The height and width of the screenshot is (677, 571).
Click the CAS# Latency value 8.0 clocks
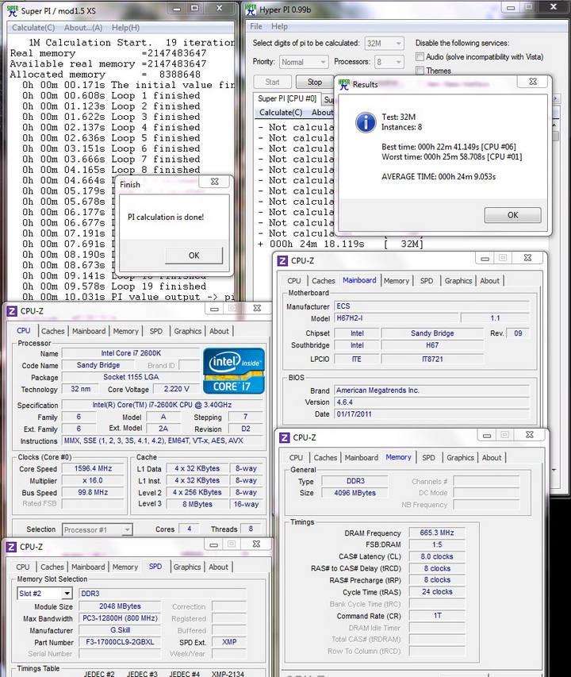coord(437,556)
